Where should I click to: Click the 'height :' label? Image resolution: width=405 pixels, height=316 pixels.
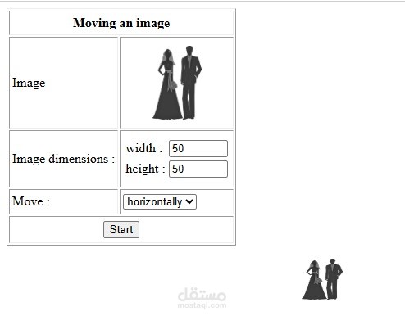click(145, 169)
